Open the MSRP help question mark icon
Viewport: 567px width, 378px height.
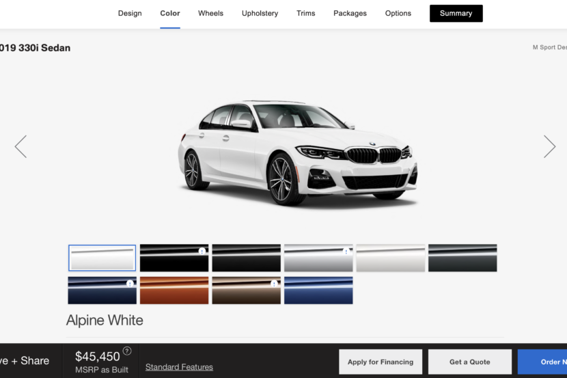click(127, 351)
